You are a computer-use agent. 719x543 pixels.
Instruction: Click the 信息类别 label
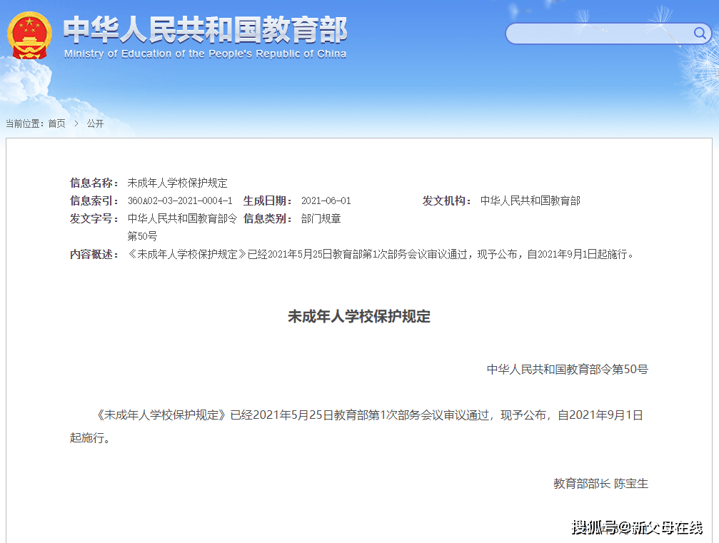coord(268,218)
